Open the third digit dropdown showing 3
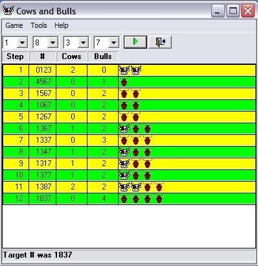Viewport: 258px width, 266px height. 83,43
